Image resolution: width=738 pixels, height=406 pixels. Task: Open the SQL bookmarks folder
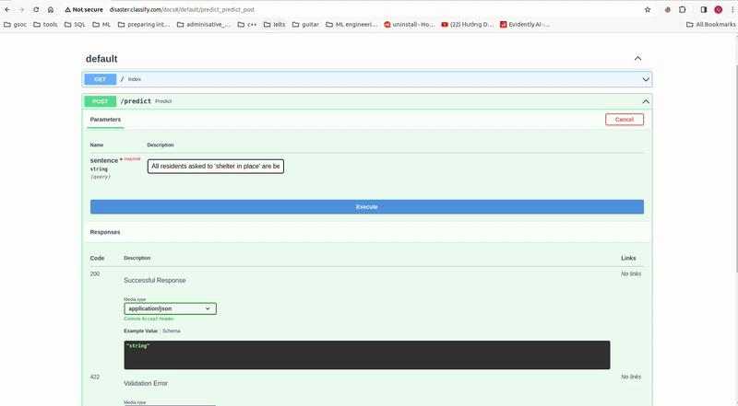coord(75,25)
